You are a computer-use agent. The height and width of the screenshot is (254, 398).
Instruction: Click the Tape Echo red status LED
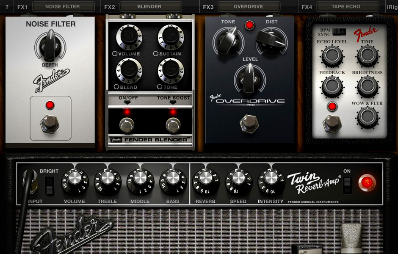coord(332,107)
